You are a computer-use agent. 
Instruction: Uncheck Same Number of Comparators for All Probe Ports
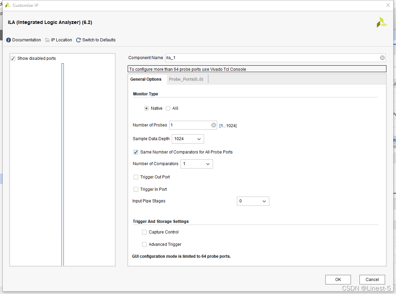136,152
